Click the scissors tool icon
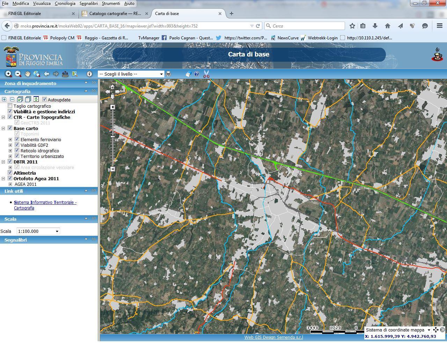Image resolution: width=447 pixels, height=343 pixels. coord(206,74)
